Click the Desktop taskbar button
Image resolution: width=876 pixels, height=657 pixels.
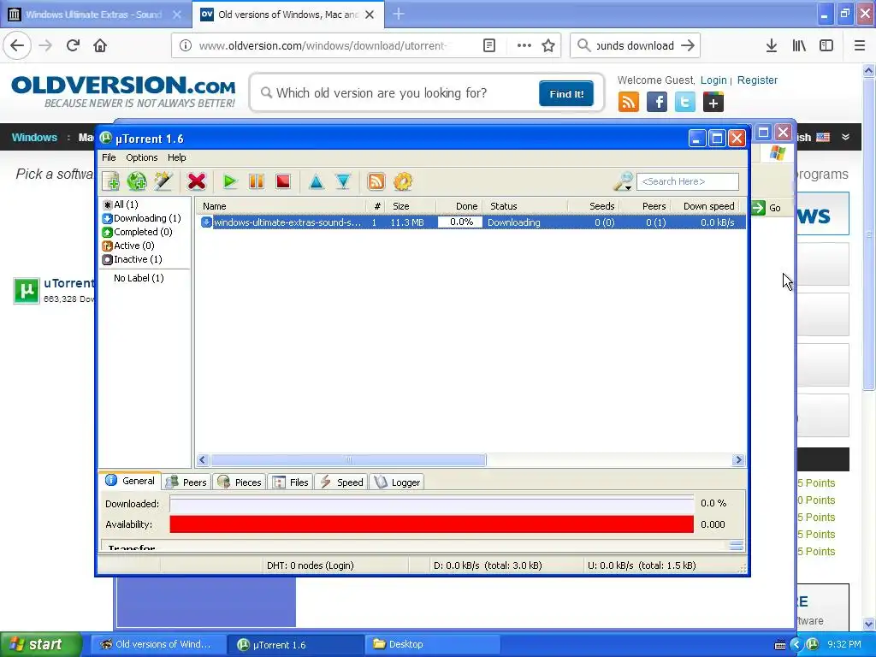pyautogui.click(x=431, y=644)
